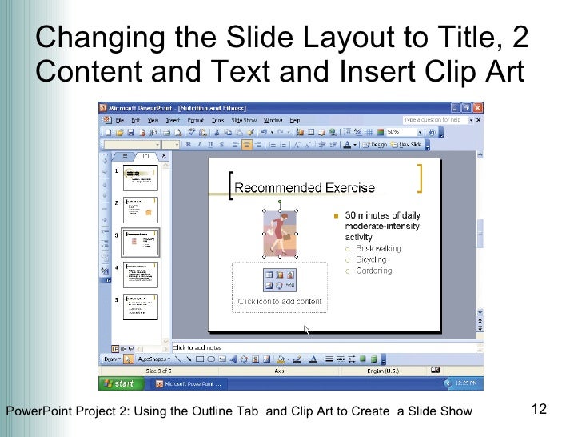
Task: Toggle Bold formatting
Action: [x=188, y=145]
